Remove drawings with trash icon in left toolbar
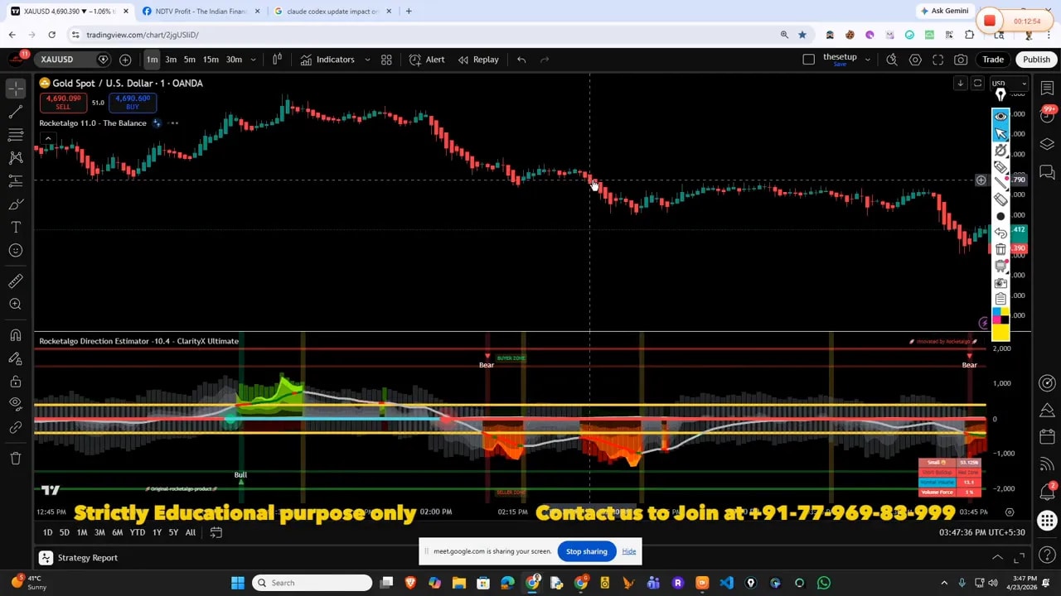 point(16,458)
